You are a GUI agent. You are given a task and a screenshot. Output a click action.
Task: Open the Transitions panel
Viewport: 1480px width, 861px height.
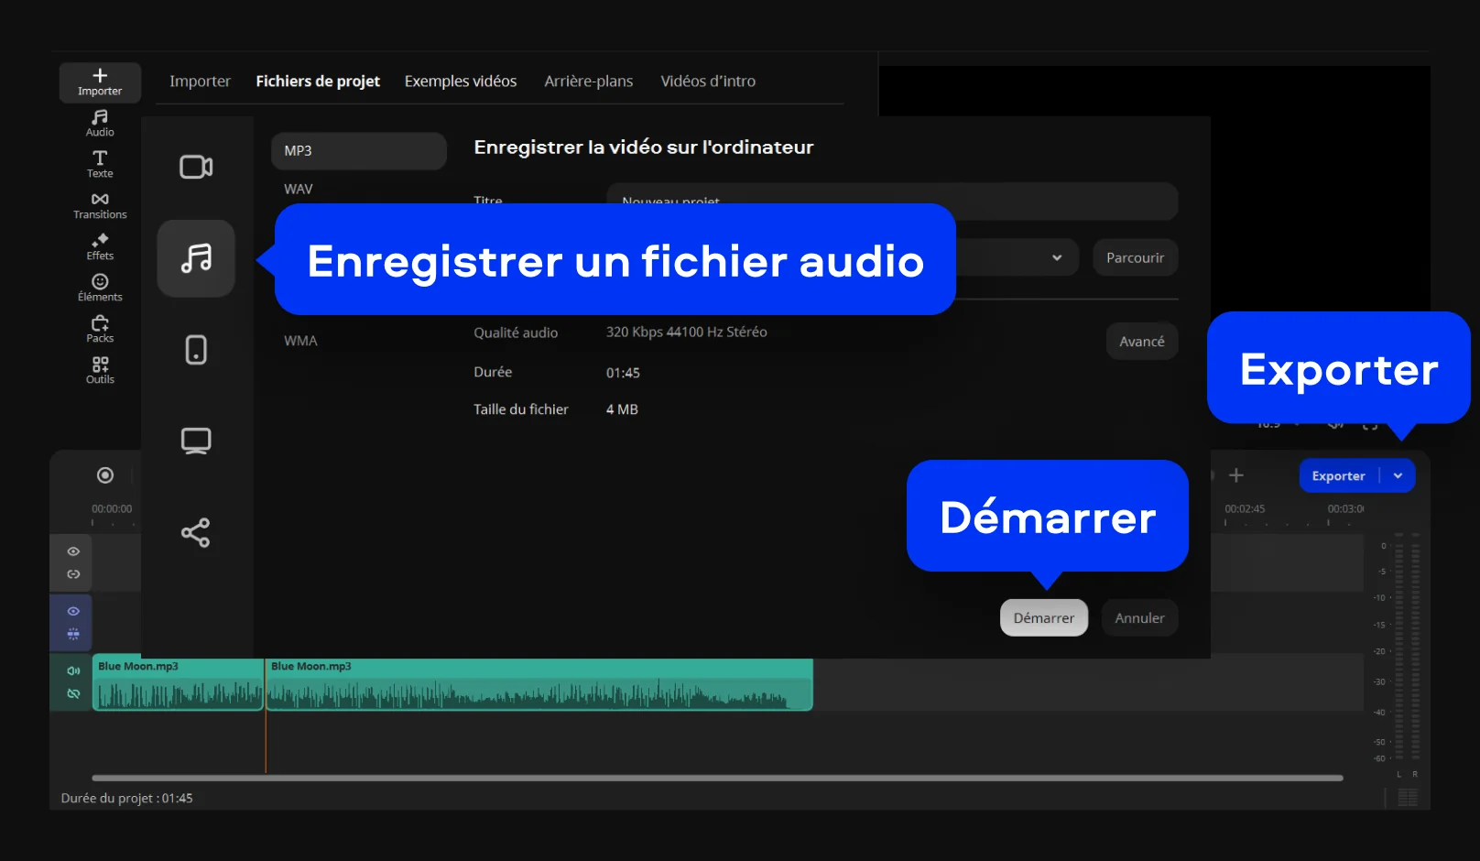(100, 206)
